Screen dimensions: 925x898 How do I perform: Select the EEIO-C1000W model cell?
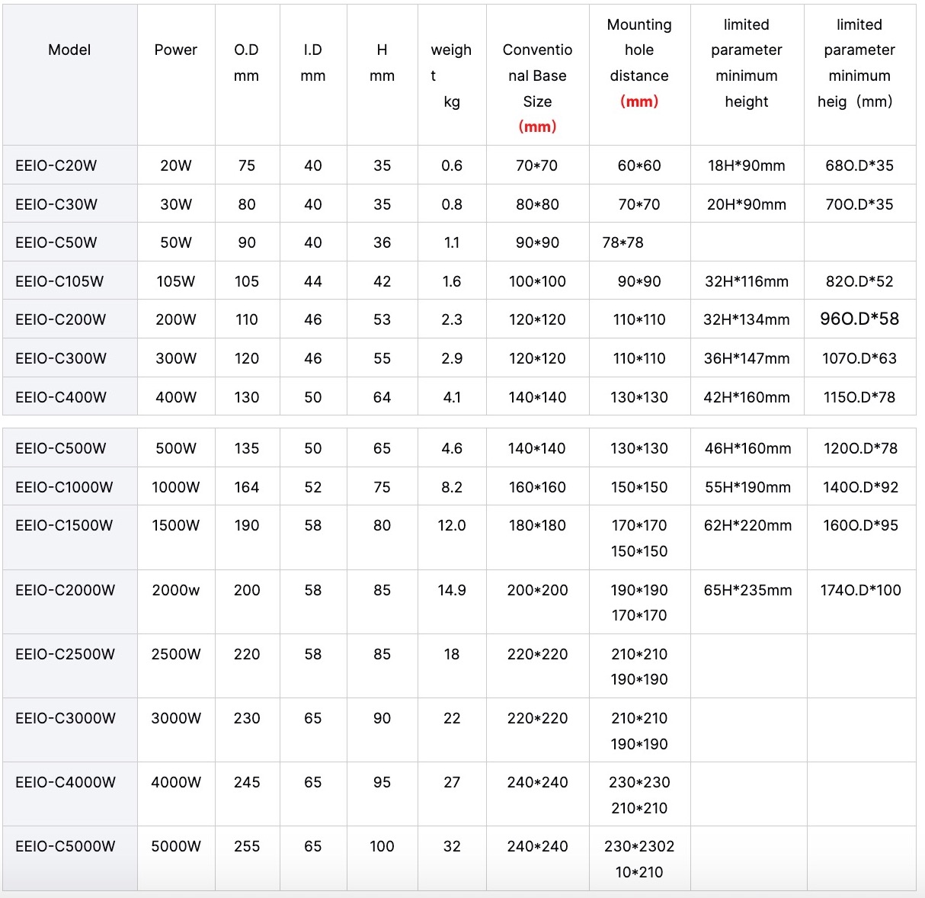[x=64, y=487]
